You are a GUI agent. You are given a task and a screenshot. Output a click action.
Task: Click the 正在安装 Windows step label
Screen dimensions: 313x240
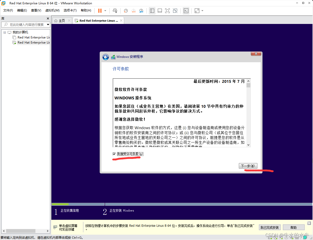[122, 210]
